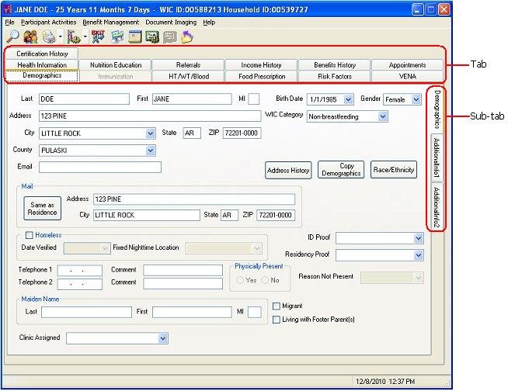Open the County dropdown arrow
The width and height of the screenshot is (508, 391).
[x=150, y=151]
